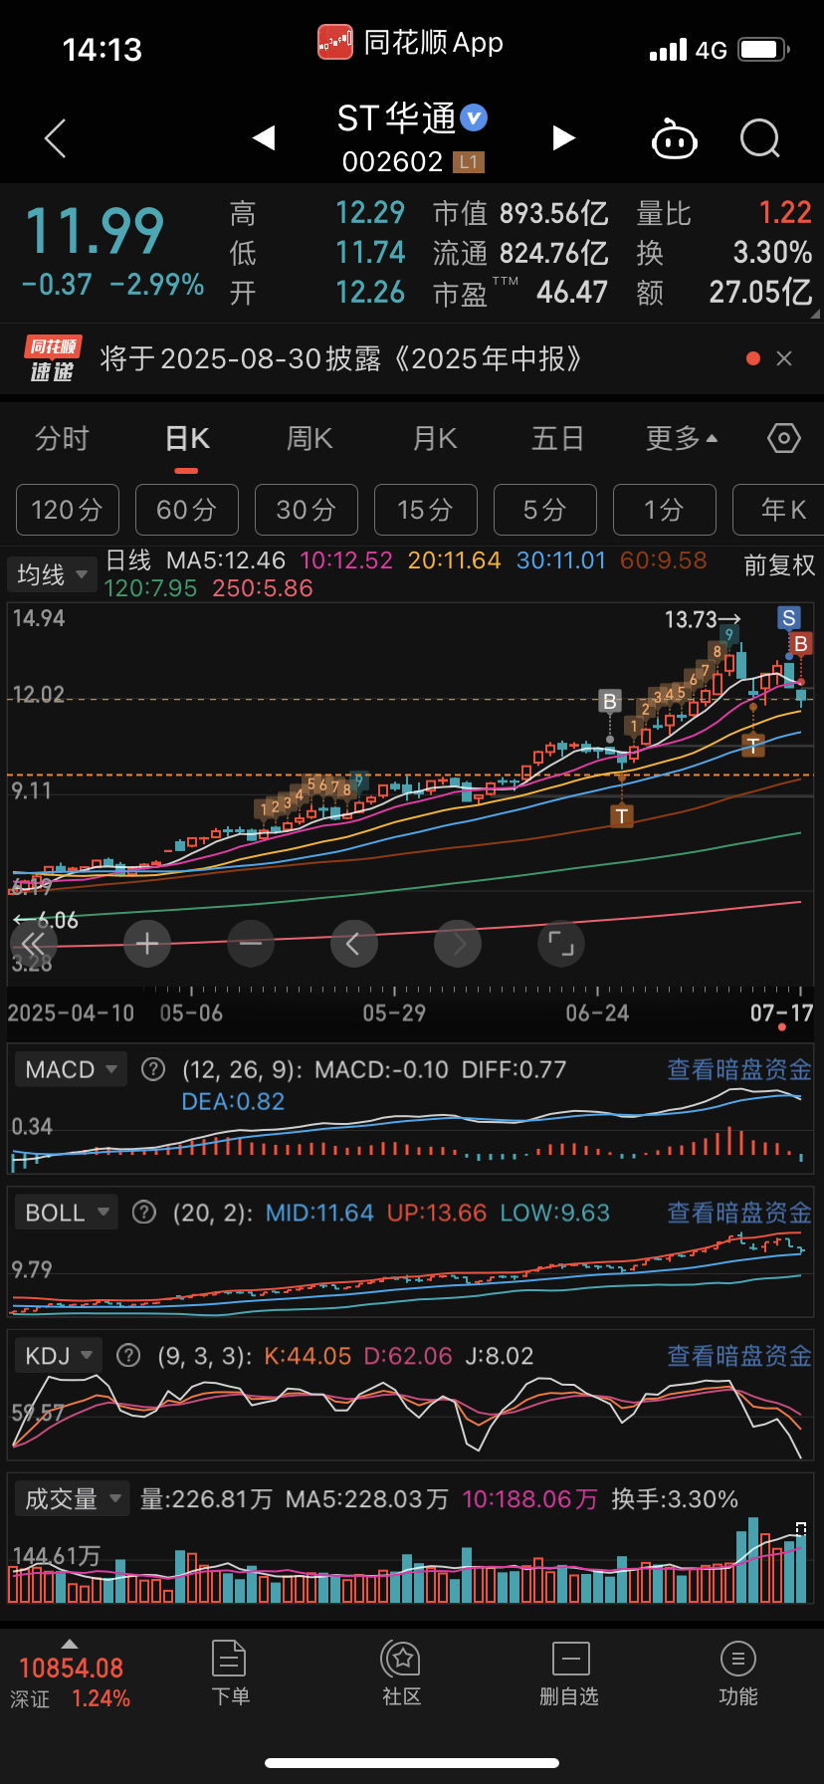Open the 均线 indicator dropdown
824x1784 pixels.
[x=52, y=574]
